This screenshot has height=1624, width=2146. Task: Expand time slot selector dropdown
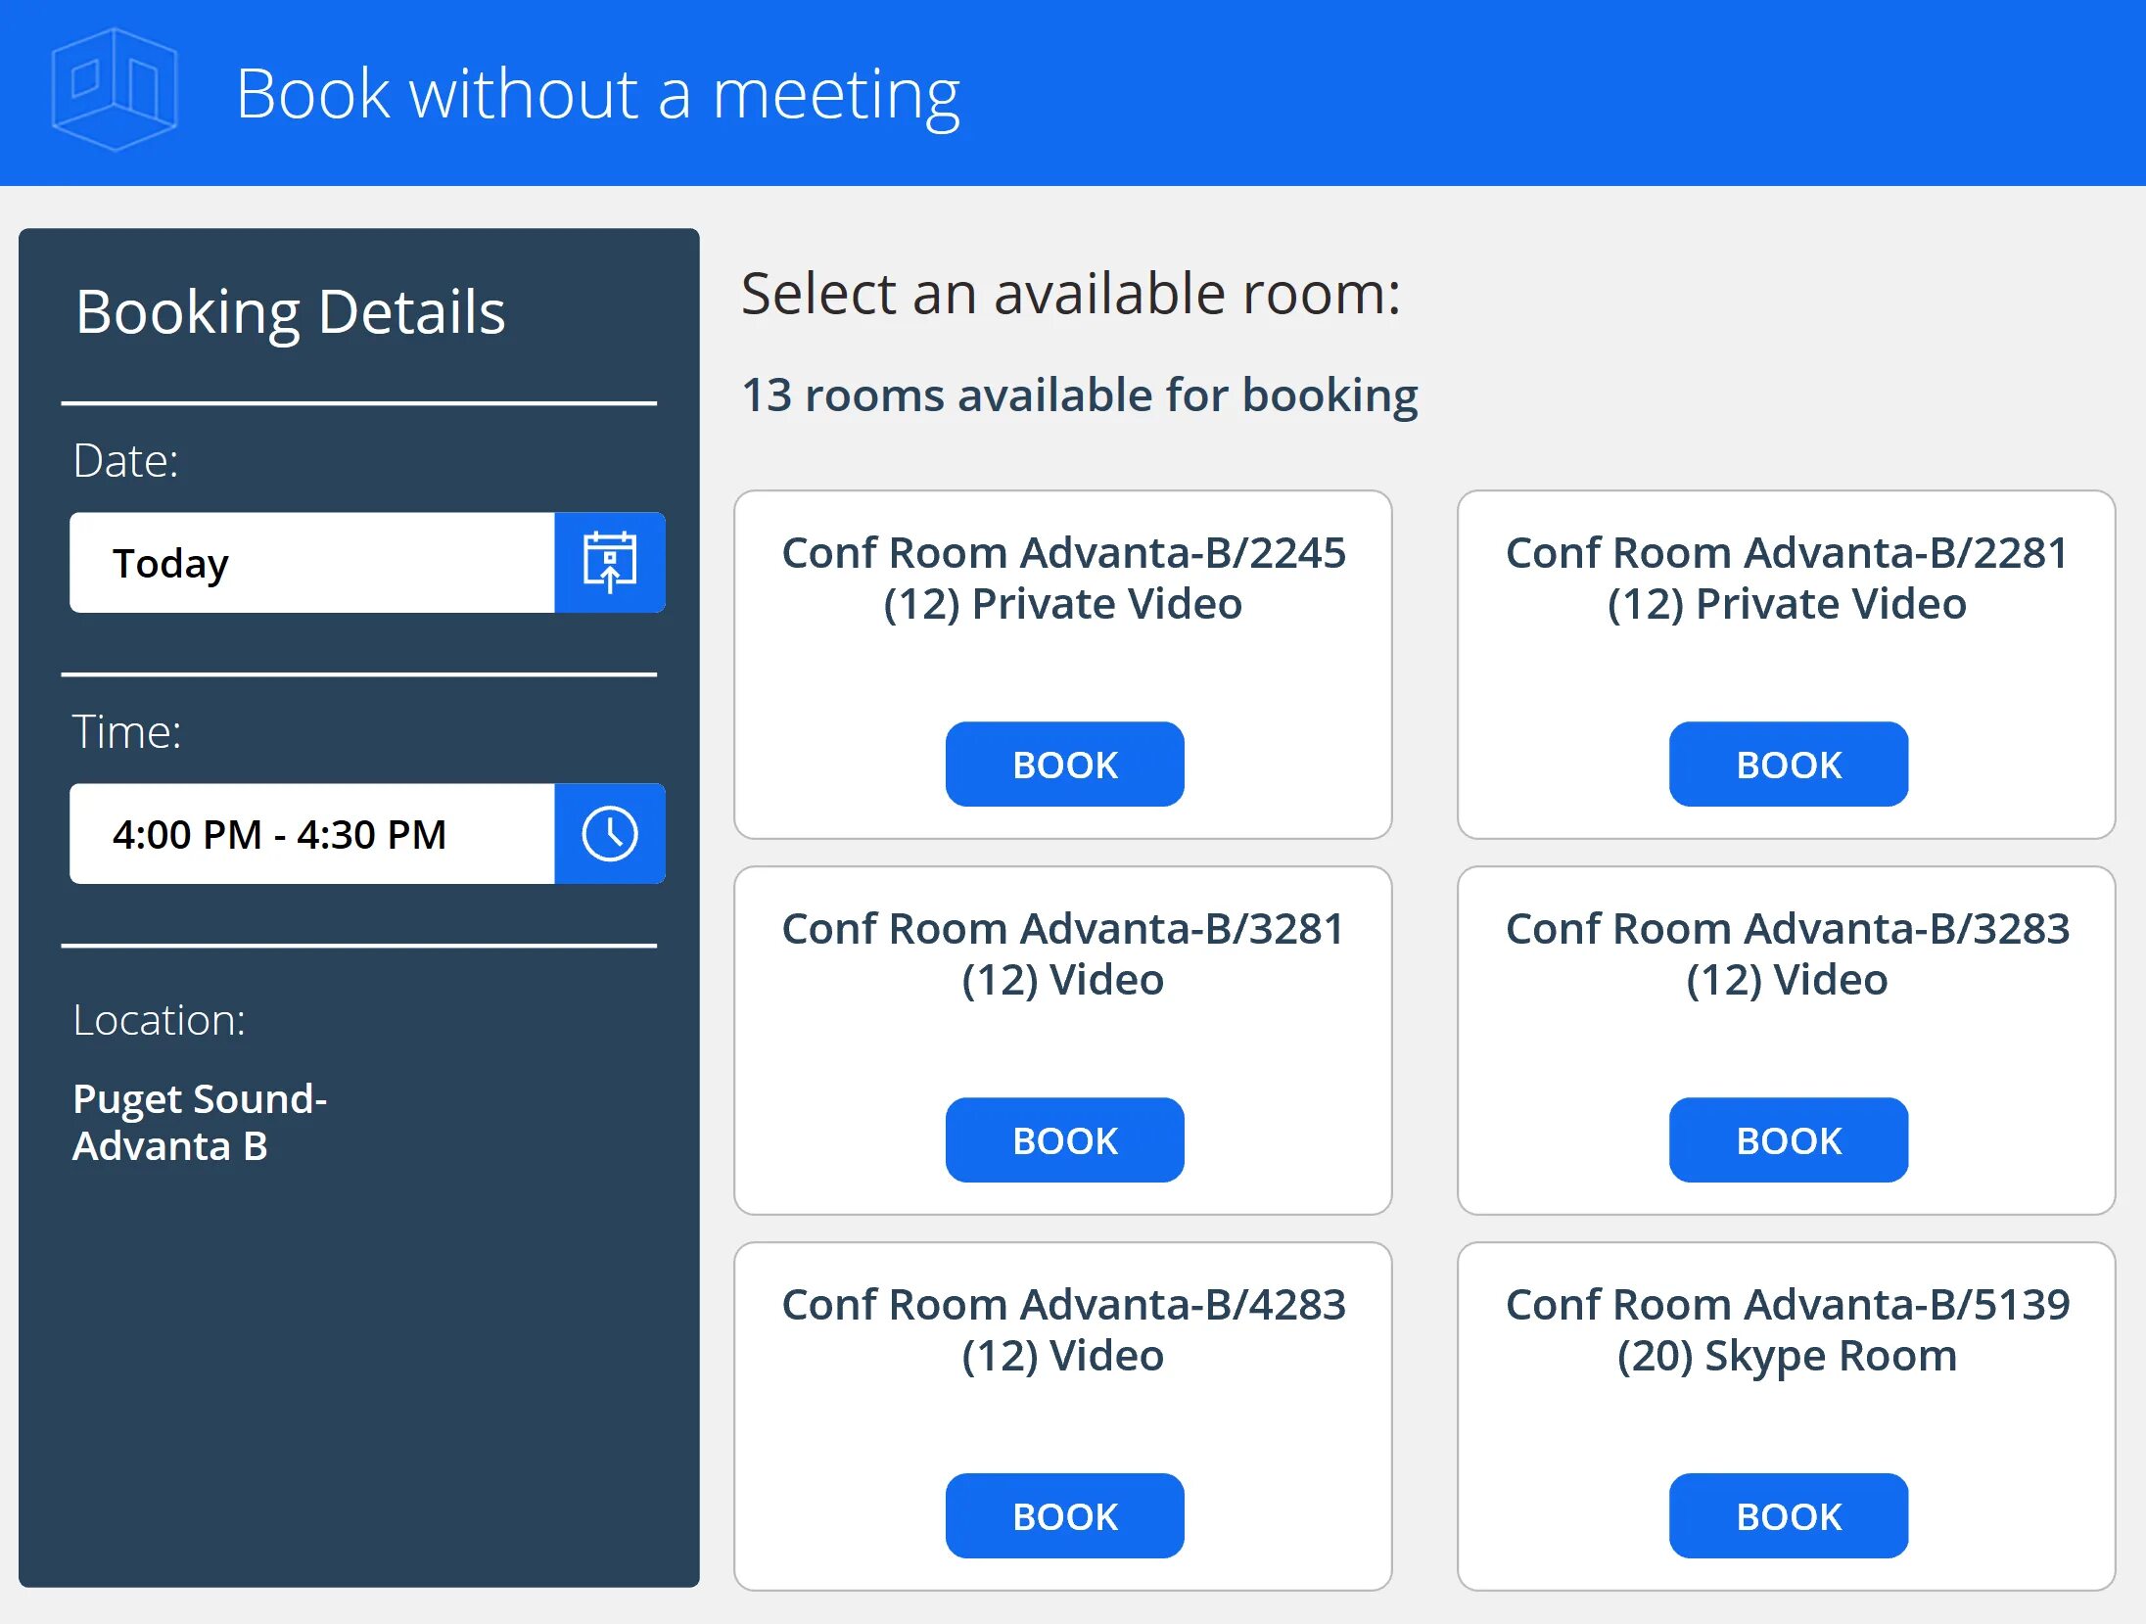tap(607, 836)
